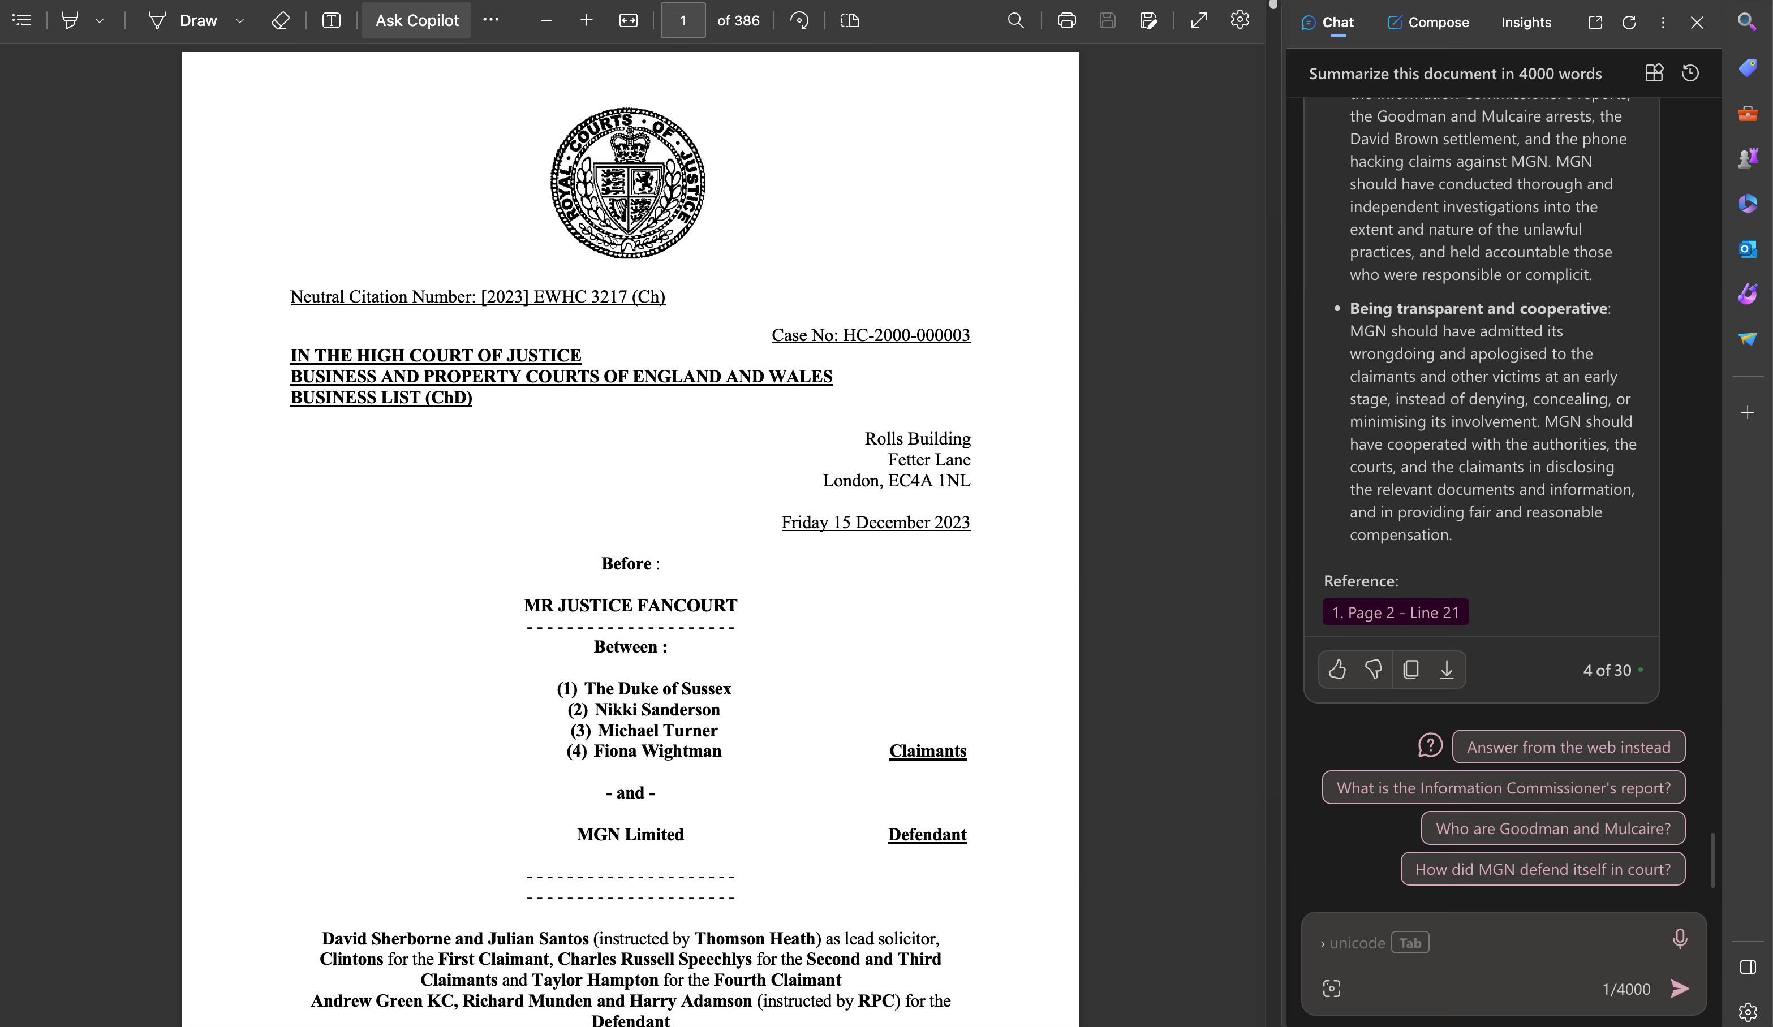
Task: Open the PDF search magnifier
Action: (1015, 20)
